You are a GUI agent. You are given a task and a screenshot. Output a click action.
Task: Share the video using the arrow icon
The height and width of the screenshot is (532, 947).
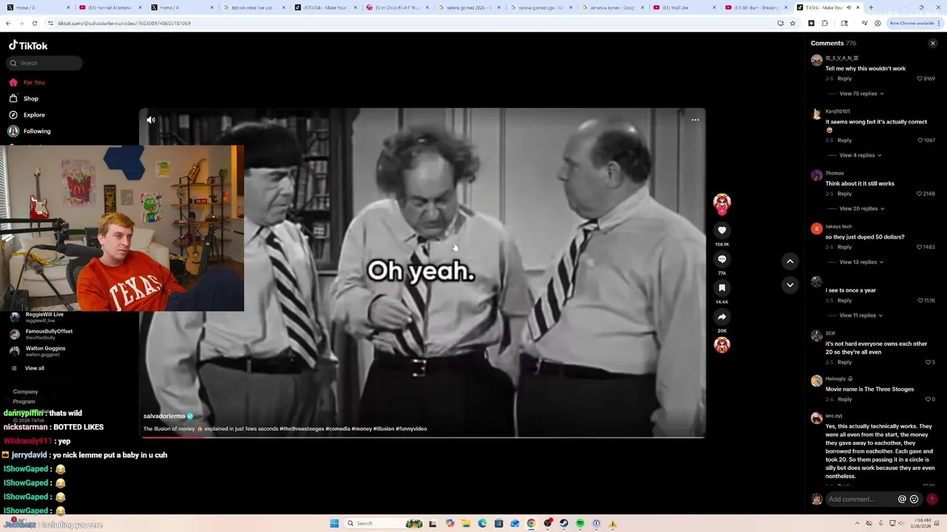point(721,317)
